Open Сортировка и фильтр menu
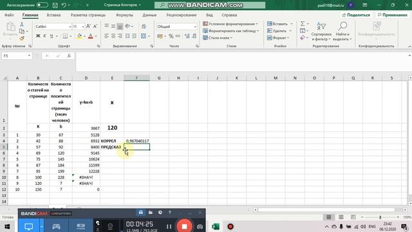 321,32
